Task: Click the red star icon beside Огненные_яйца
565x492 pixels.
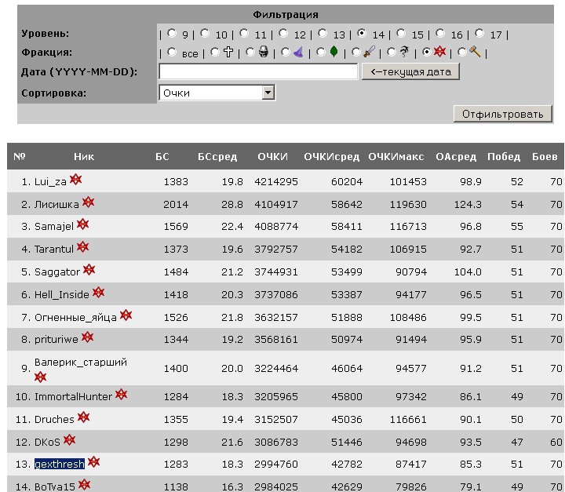Action: pos(126,315)
